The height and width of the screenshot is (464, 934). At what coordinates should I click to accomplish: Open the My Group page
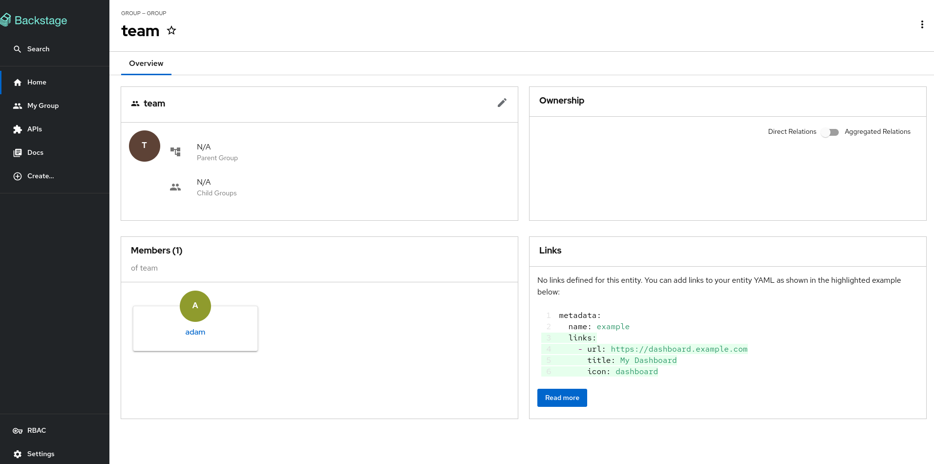tap(42, 105)
